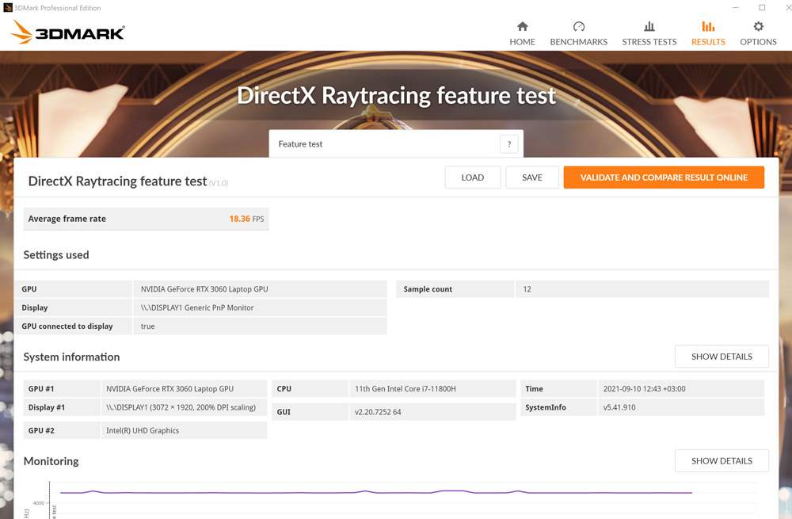Click the 18.36 FPS value
792x519 pixels.
click(x=246, y=219)
